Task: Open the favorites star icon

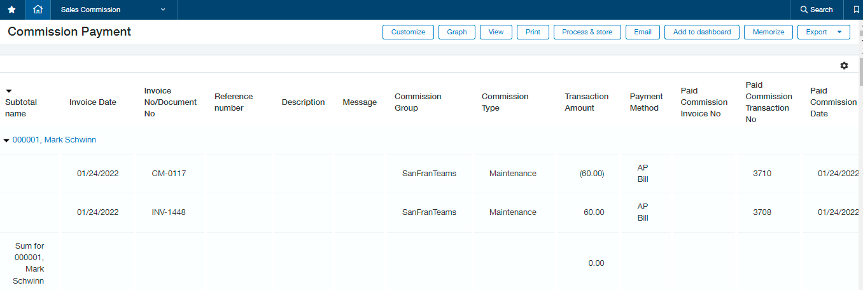Action: [x=11, y=10]
